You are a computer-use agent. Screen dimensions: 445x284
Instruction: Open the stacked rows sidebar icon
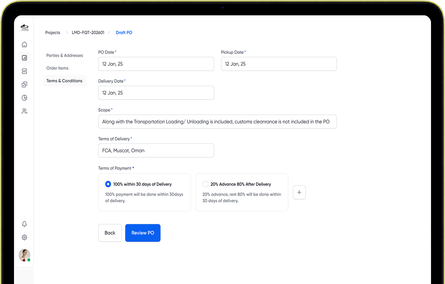[x=24, y=71]
